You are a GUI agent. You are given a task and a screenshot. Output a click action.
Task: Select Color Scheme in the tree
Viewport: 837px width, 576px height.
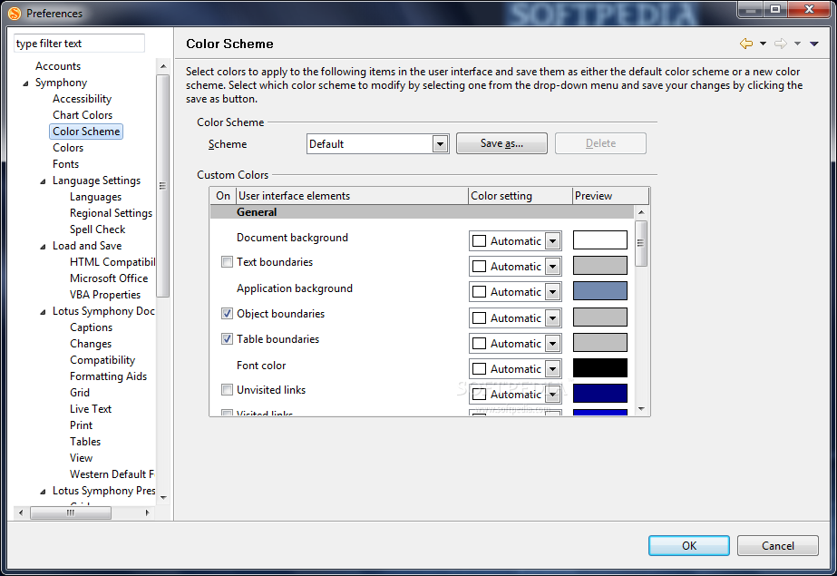(86, 132)
